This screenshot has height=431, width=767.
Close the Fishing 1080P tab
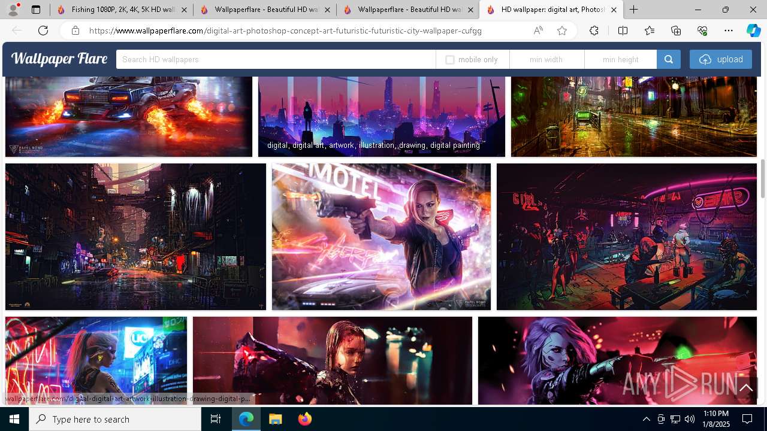(184, 10)
